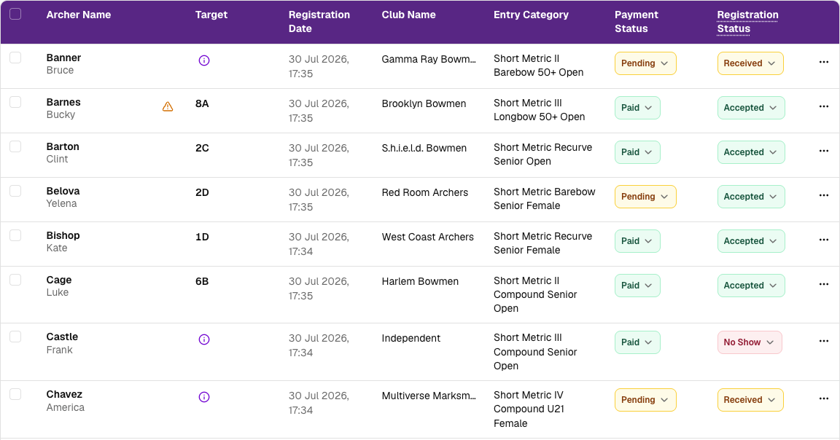This screenshot has width=840, height=440.
Task: Open the Pending payment dropdown for Chavez America
Action: click(645, 400)
